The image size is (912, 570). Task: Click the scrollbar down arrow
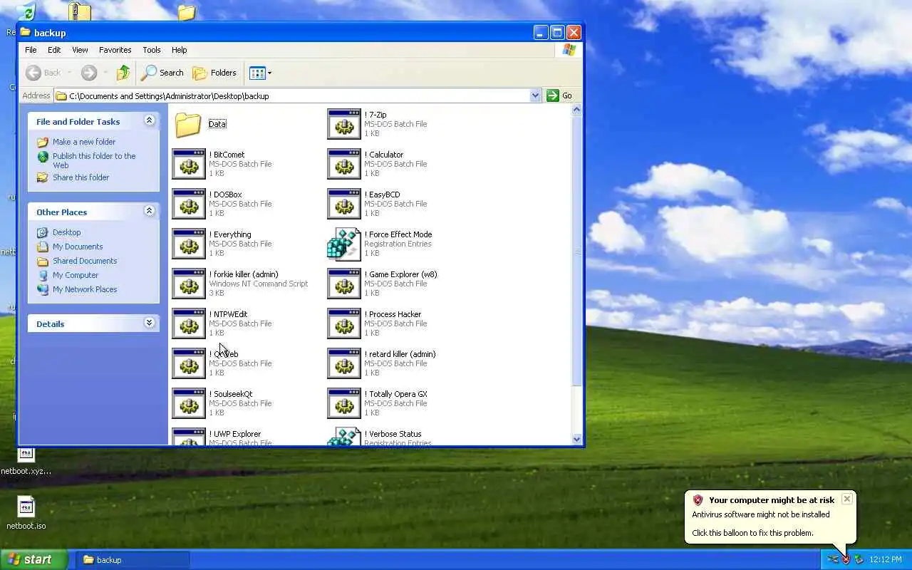pyautogui.click(x=577, y=439)
